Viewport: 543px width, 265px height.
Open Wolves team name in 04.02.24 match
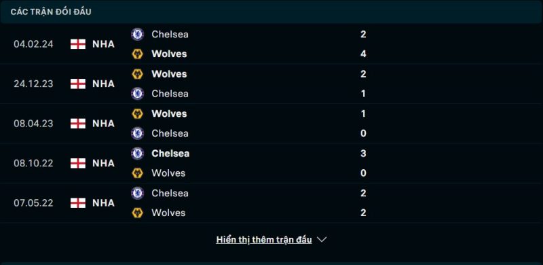pos(169,54)
